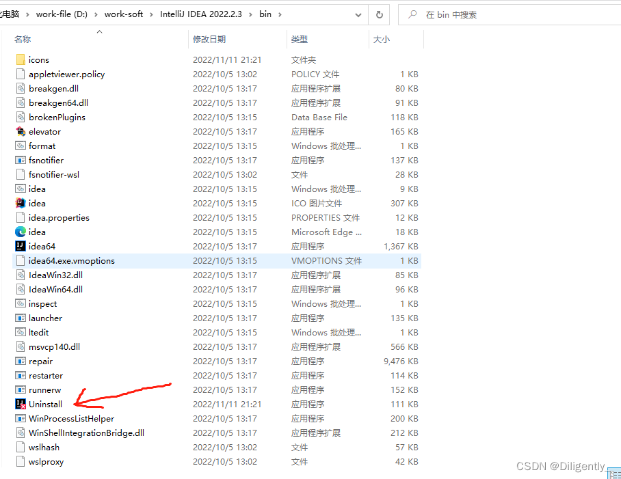Click the msvcp140.dll file icon

[x=21, y=346]
